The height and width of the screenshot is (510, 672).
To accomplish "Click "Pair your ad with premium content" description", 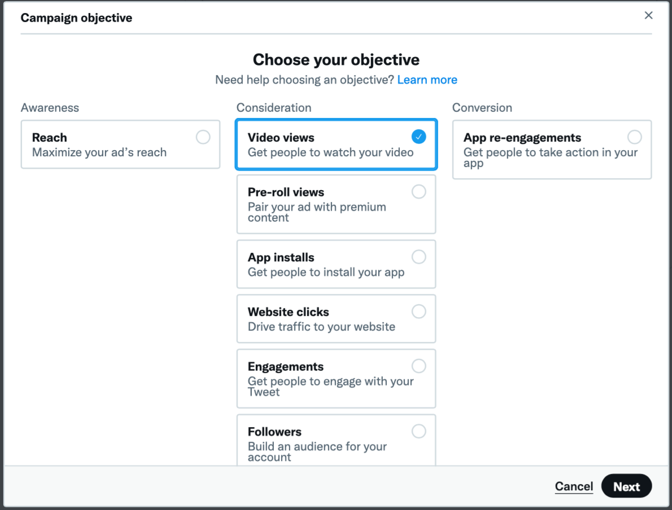I will [317, 212].
